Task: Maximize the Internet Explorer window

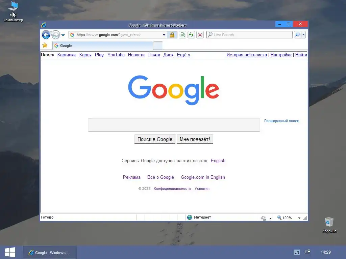Action: (x=289, y=24)
